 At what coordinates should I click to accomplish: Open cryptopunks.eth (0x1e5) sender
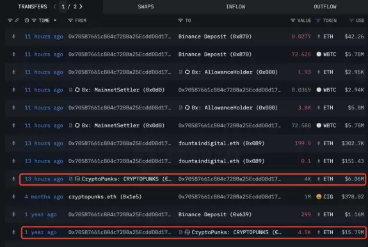click(x=105, y=196)
